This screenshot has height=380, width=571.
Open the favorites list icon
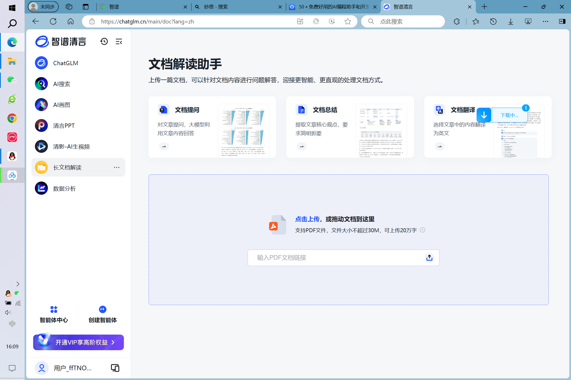[476, 21]
